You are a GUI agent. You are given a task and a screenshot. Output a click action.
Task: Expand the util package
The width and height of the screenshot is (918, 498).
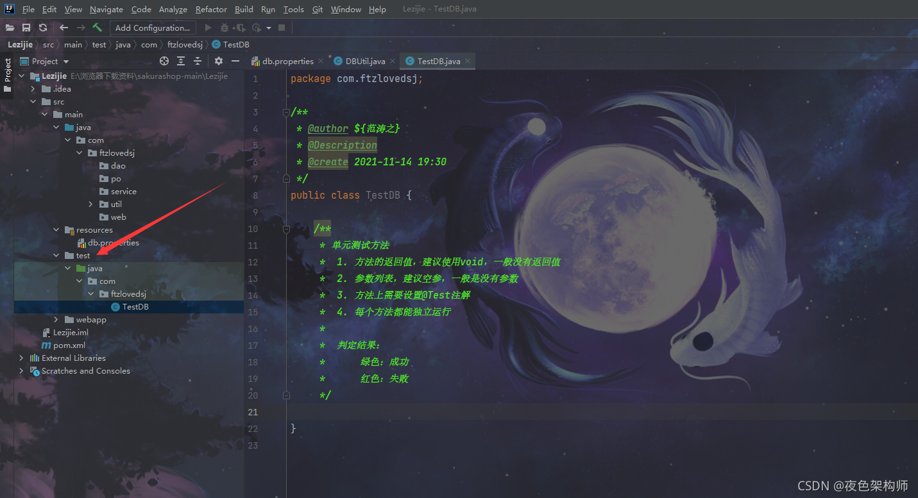coord(91,204)
